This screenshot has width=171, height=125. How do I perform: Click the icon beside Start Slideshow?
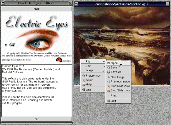[x=109, y=86]
